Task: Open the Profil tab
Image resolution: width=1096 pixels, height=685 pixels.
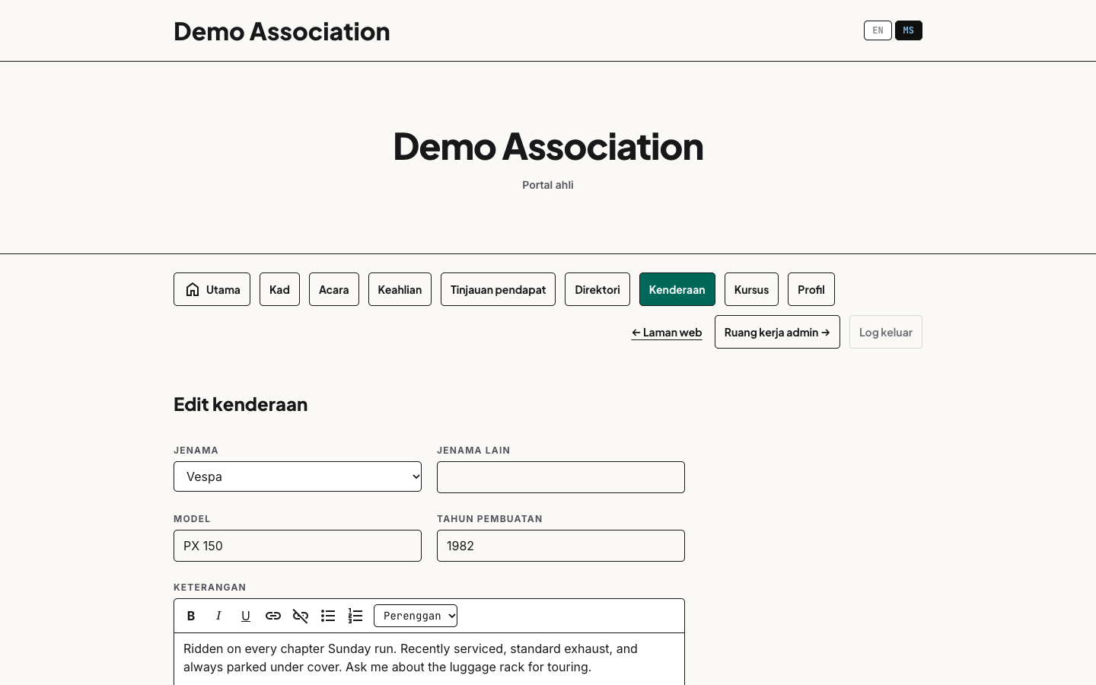Action: click(x=811, y=289)
